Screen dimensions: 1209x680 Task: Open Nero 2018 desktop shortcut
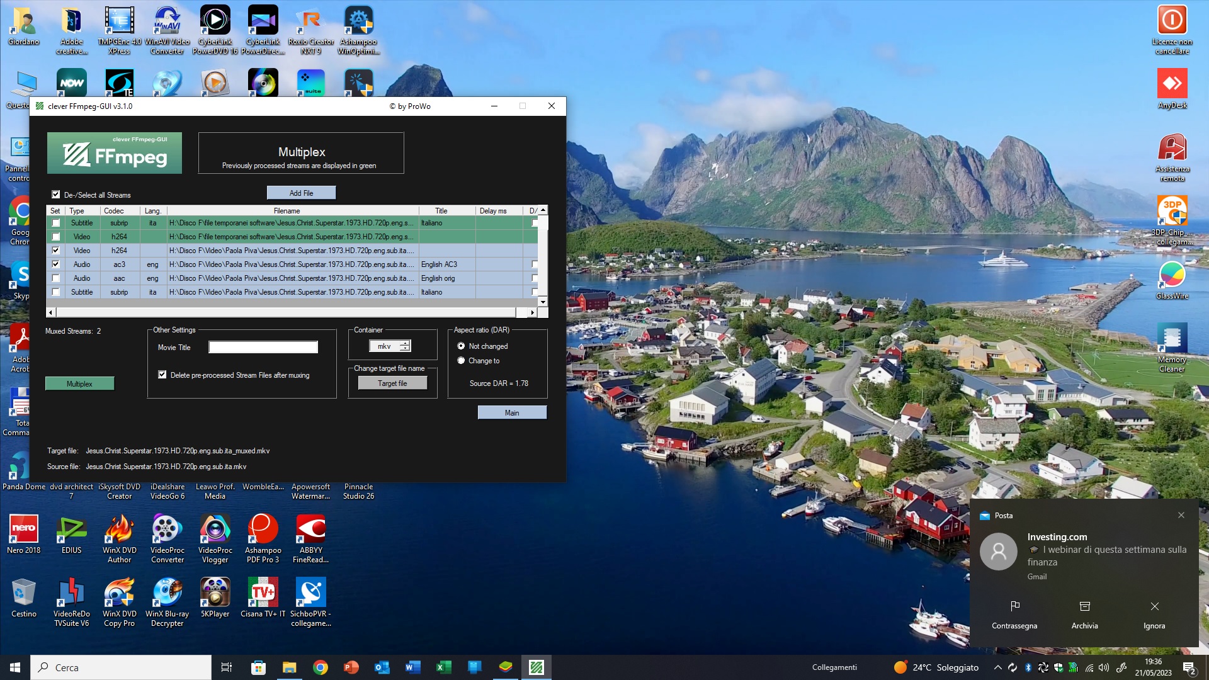[x=24, y=530]
